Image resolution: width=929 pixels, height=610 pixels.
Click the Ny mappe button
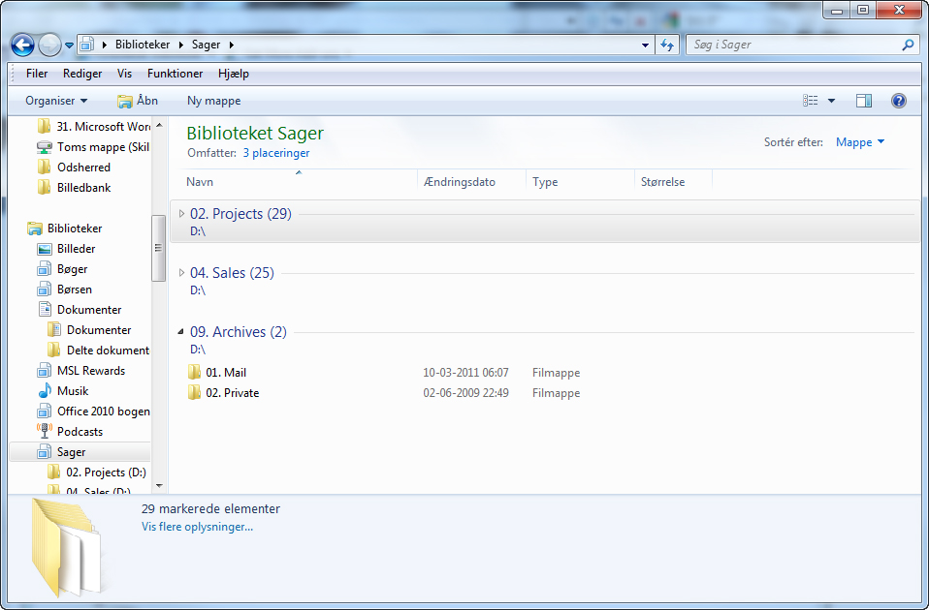(214, 101)
